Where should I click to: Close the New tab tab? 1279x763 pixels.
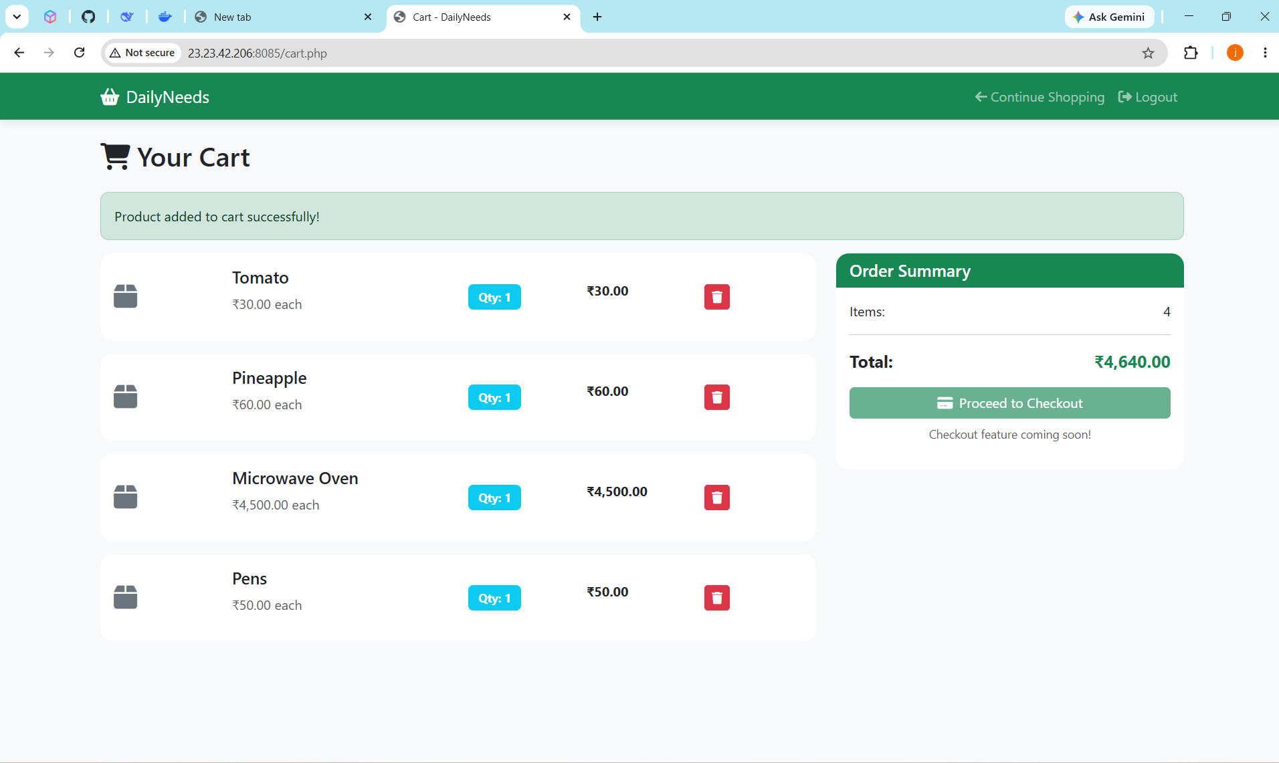click(368, 17)
